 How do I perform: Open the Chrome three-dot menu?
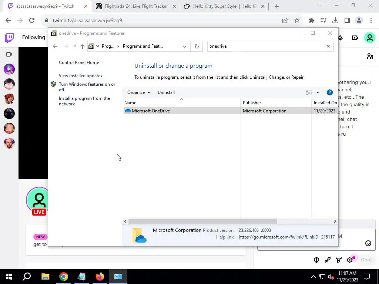(x=371, y=21)
